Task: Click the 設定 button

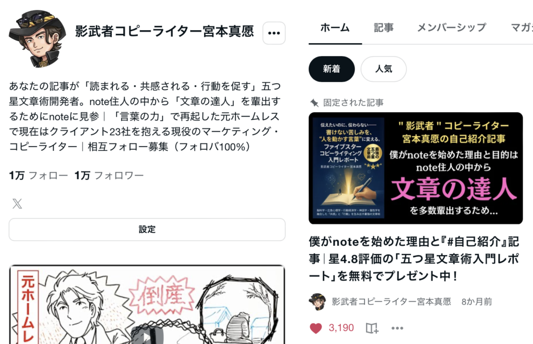Action: [x=147, y=230]
